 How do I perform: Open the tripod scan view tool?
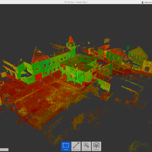pos(96,146)
